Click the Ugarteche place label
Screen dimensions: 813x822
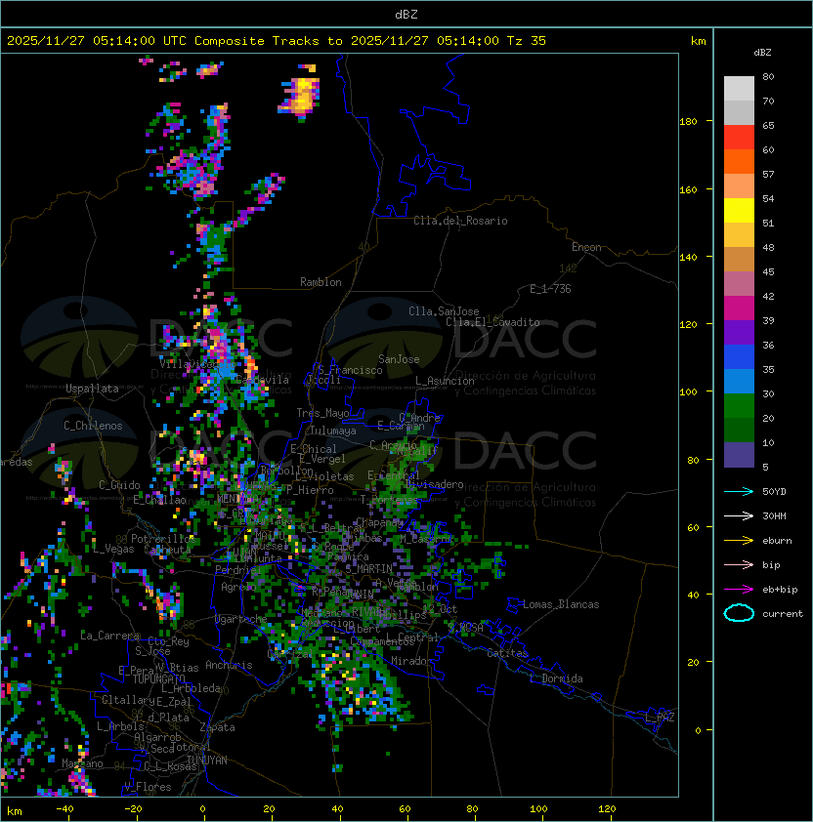pos(240,619)
